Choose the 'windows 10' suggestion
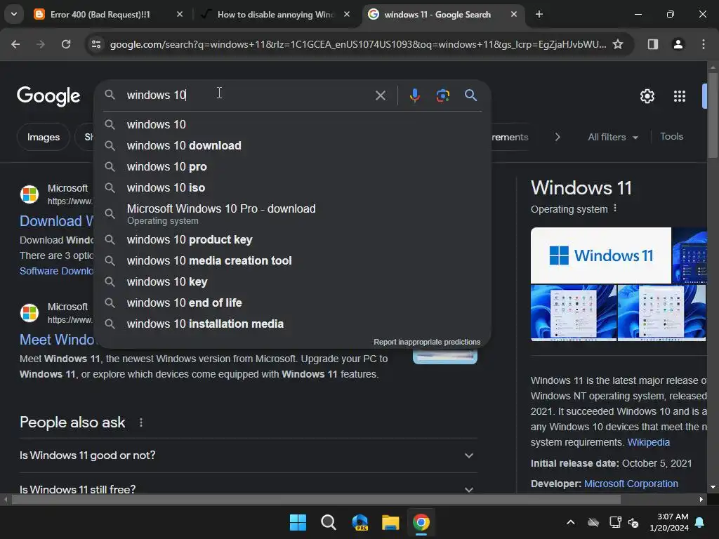Screen dimensions: 719x539 pyautogui.click(x=292, y=124)
